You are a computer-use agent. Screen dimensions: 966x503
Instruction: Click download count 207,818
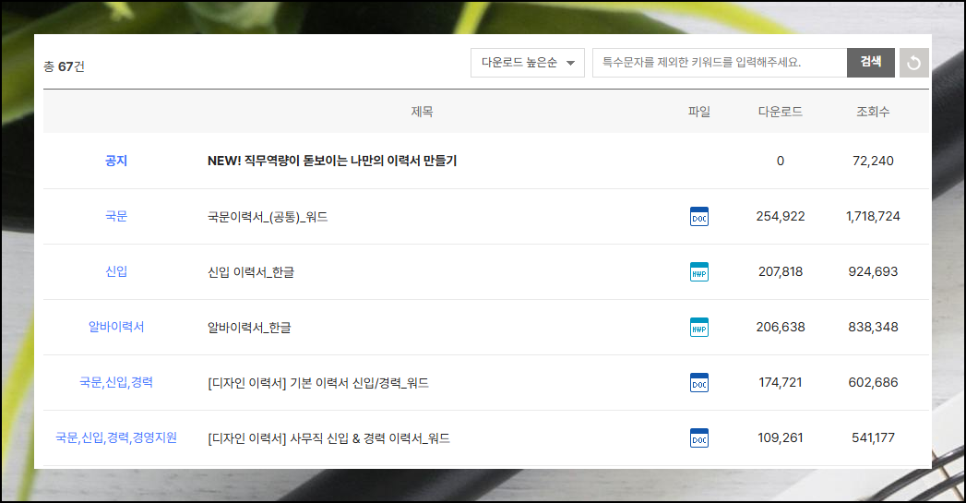point(781,272)
